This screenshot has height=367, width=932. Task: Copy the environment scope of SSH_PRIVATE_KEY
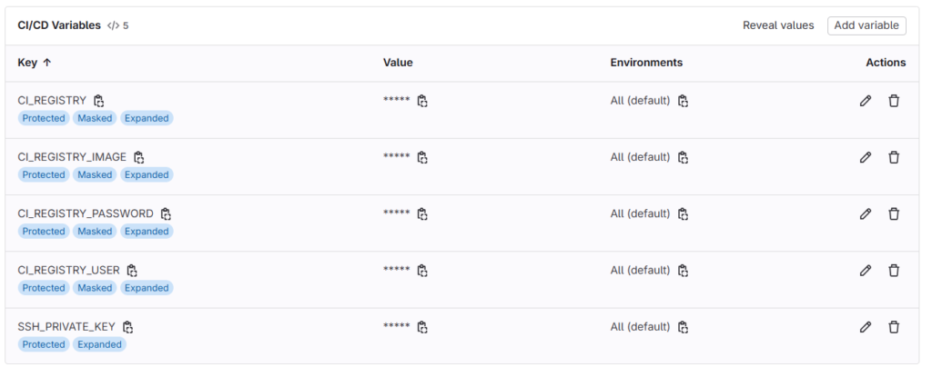point(683,327)
